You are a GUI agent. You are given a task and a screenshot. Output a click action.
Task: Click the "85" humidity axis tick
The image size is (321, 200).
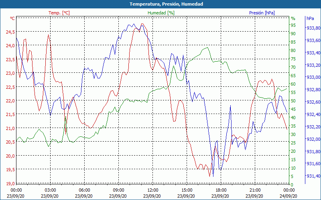pyautogui.click(x=293, y=42)
